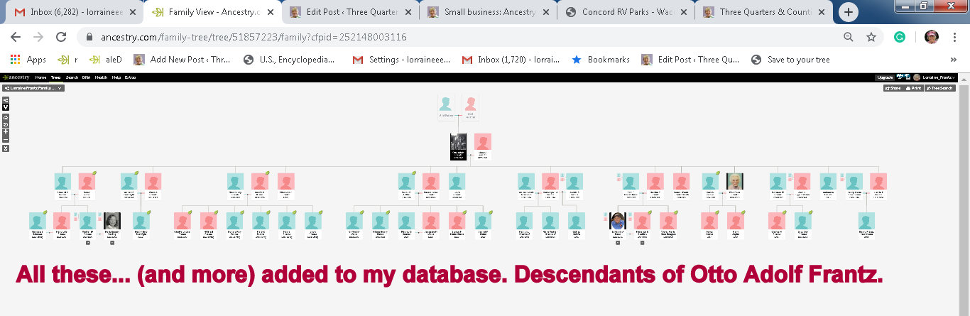The width and height of the screenshot is (970, 316).
Task: Bookmark this page with star icon
Action: point(871,37)
